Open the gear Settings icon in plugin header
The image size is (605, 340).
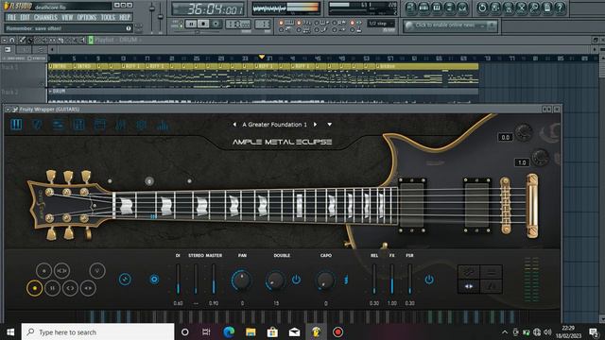point(142,125)
